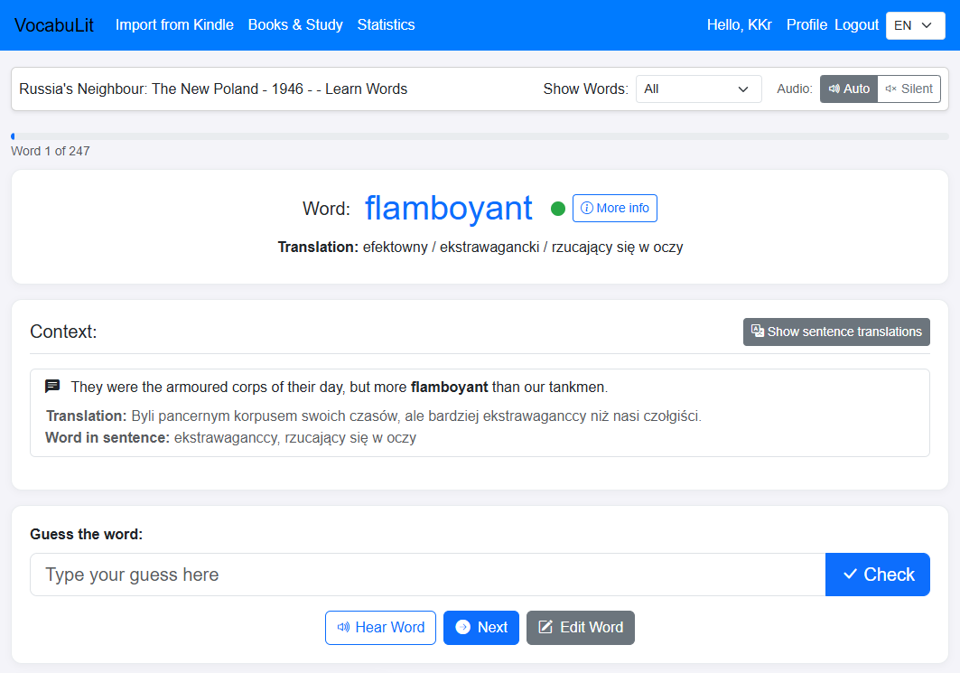Click the book title 'Russia's Neighbour' heading

coord(213,89)
